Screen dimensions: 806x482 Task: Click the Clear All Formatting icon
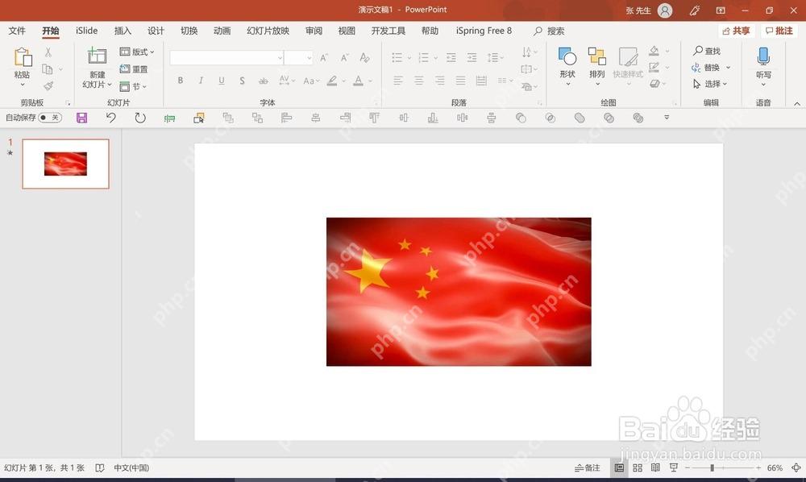pyautogui.click(x=364, y=57)
